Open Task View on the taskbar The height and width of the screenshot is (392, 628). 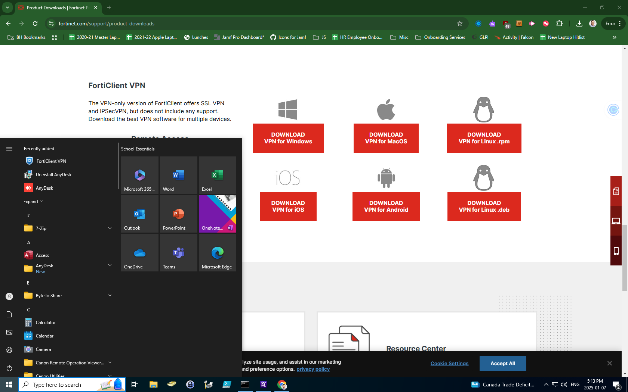pyautogui.click(x=135, y=385)
